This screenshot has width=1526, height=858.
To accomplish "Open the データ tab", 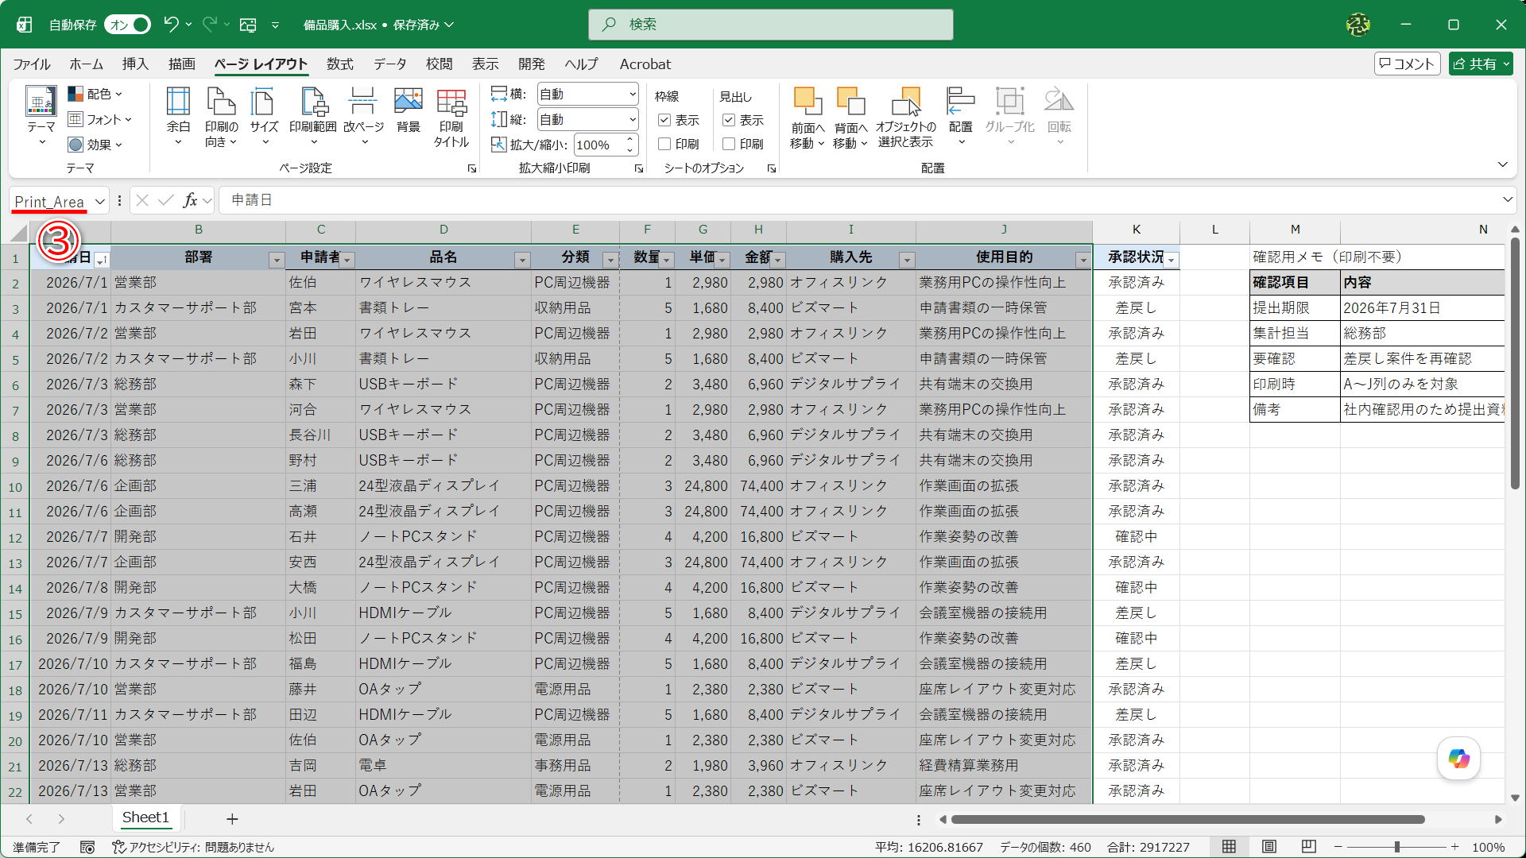I will pyautogui.click(x=389, y=64).
